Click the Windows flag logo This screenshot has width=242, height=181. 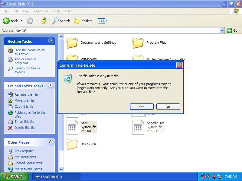click(236, 11)
